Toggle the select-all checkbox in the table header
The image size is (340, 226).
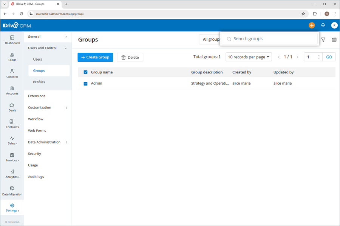click(86, 72)
